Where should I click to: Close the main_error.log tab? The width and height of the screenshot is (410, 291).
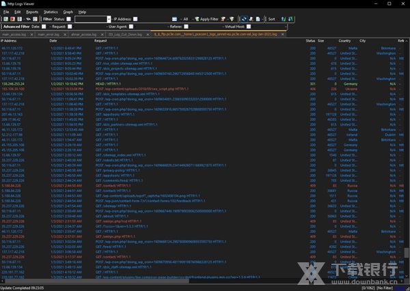(65, 35)
